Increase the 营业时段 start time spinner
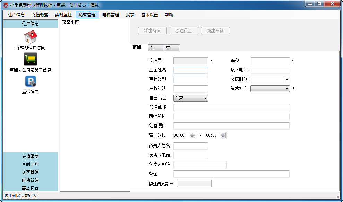 click(x=192, y=134)
